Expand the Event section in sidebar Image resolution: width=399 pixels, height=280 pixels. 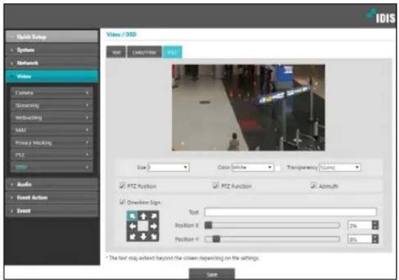click(52, 211)
